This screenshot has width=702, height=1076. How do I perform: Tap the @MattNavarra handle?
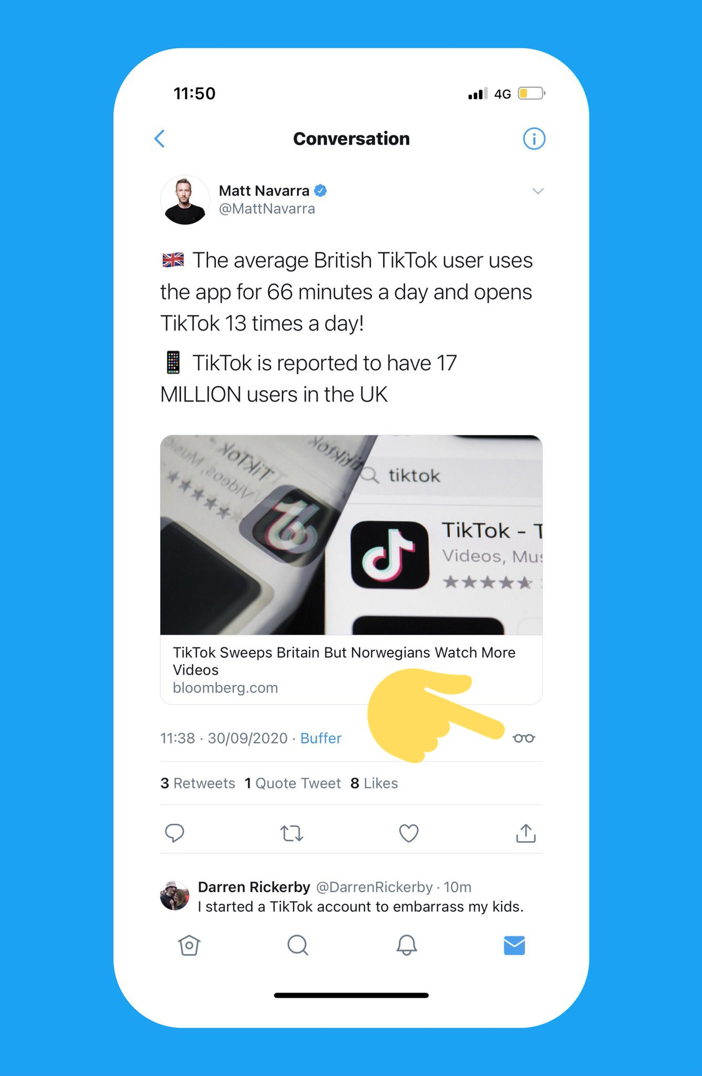tap(267, 209)
